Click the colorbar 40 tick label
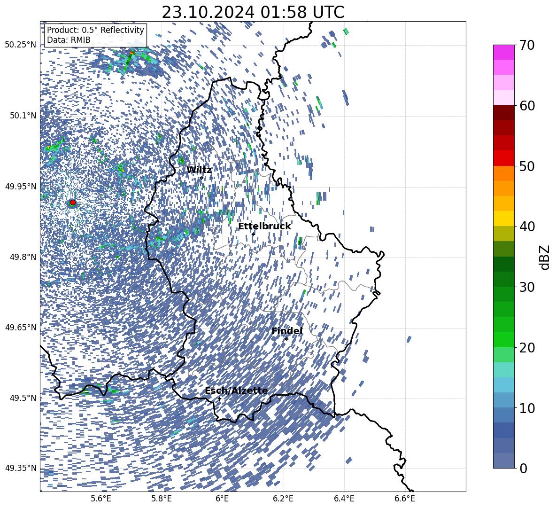Screen dimensions: 556x508 click(x=526, y=227)
